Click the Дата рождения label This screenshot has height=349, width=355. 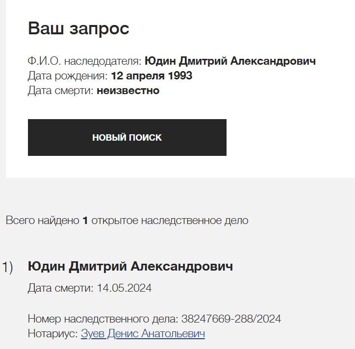pos(67,76)
